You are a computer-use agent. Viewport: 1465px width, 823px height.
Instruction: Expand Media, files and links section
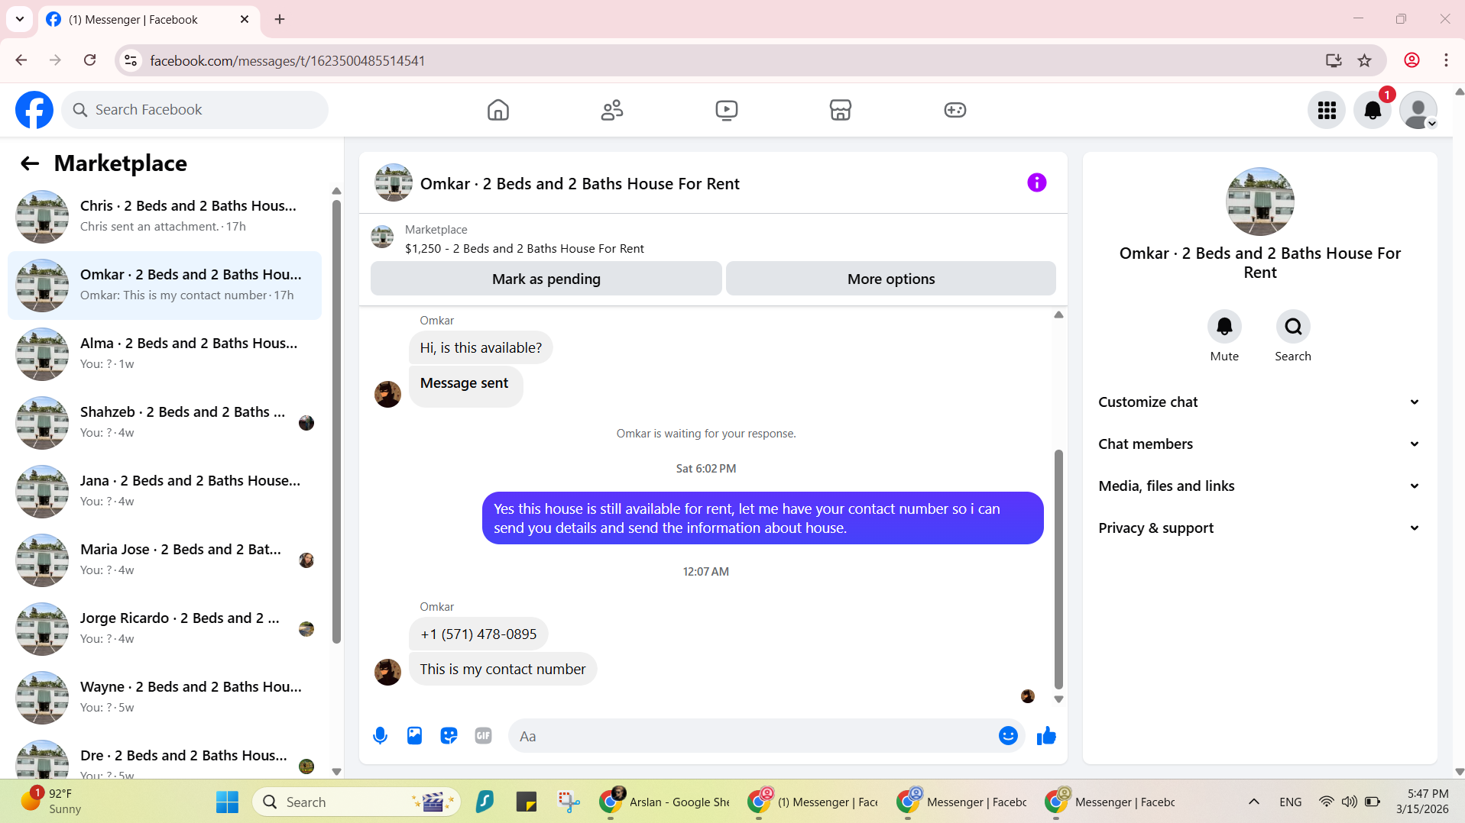(1259, 486)
